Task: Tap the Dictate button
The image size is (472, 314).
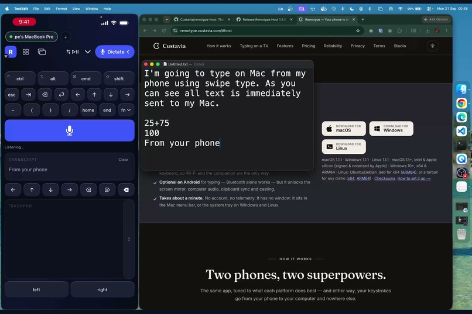Action: pyautogui.click(x=115, y=51)
